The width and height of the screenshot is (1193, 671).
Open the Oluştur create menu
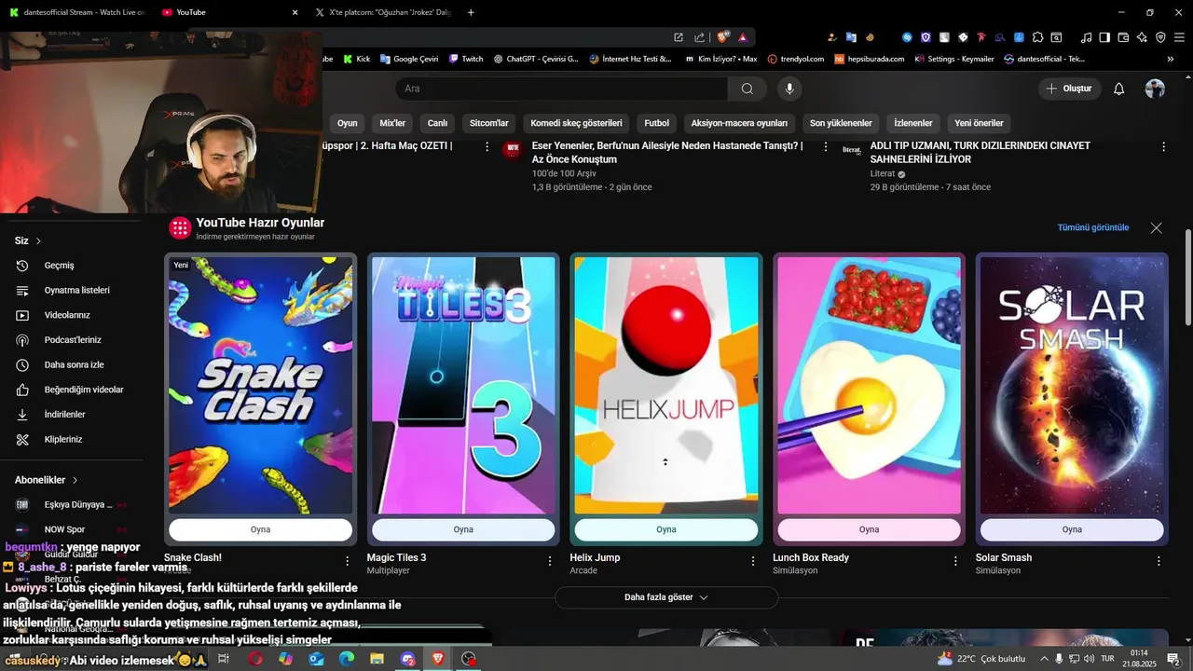[x=1070, y=89]
